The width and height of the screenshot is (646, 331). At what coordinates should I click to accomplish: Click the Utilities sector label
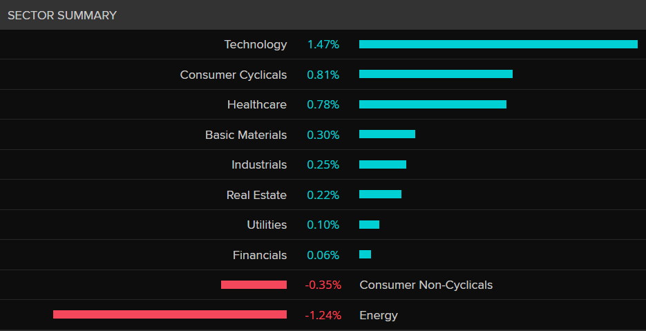pos(266,225)
